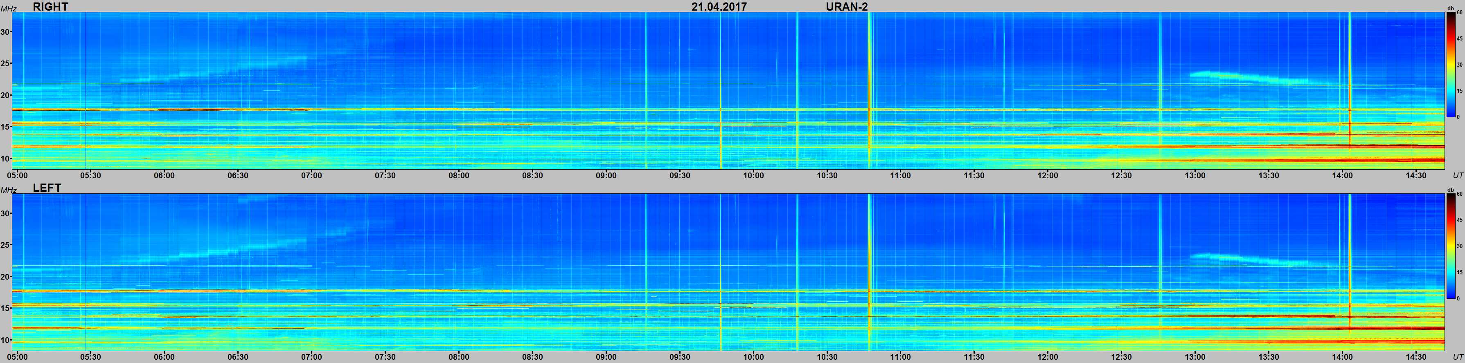Click the 07:30 time tick under LEFT panel
Viewport: 1465px width, 363px height.
point(385,357)
